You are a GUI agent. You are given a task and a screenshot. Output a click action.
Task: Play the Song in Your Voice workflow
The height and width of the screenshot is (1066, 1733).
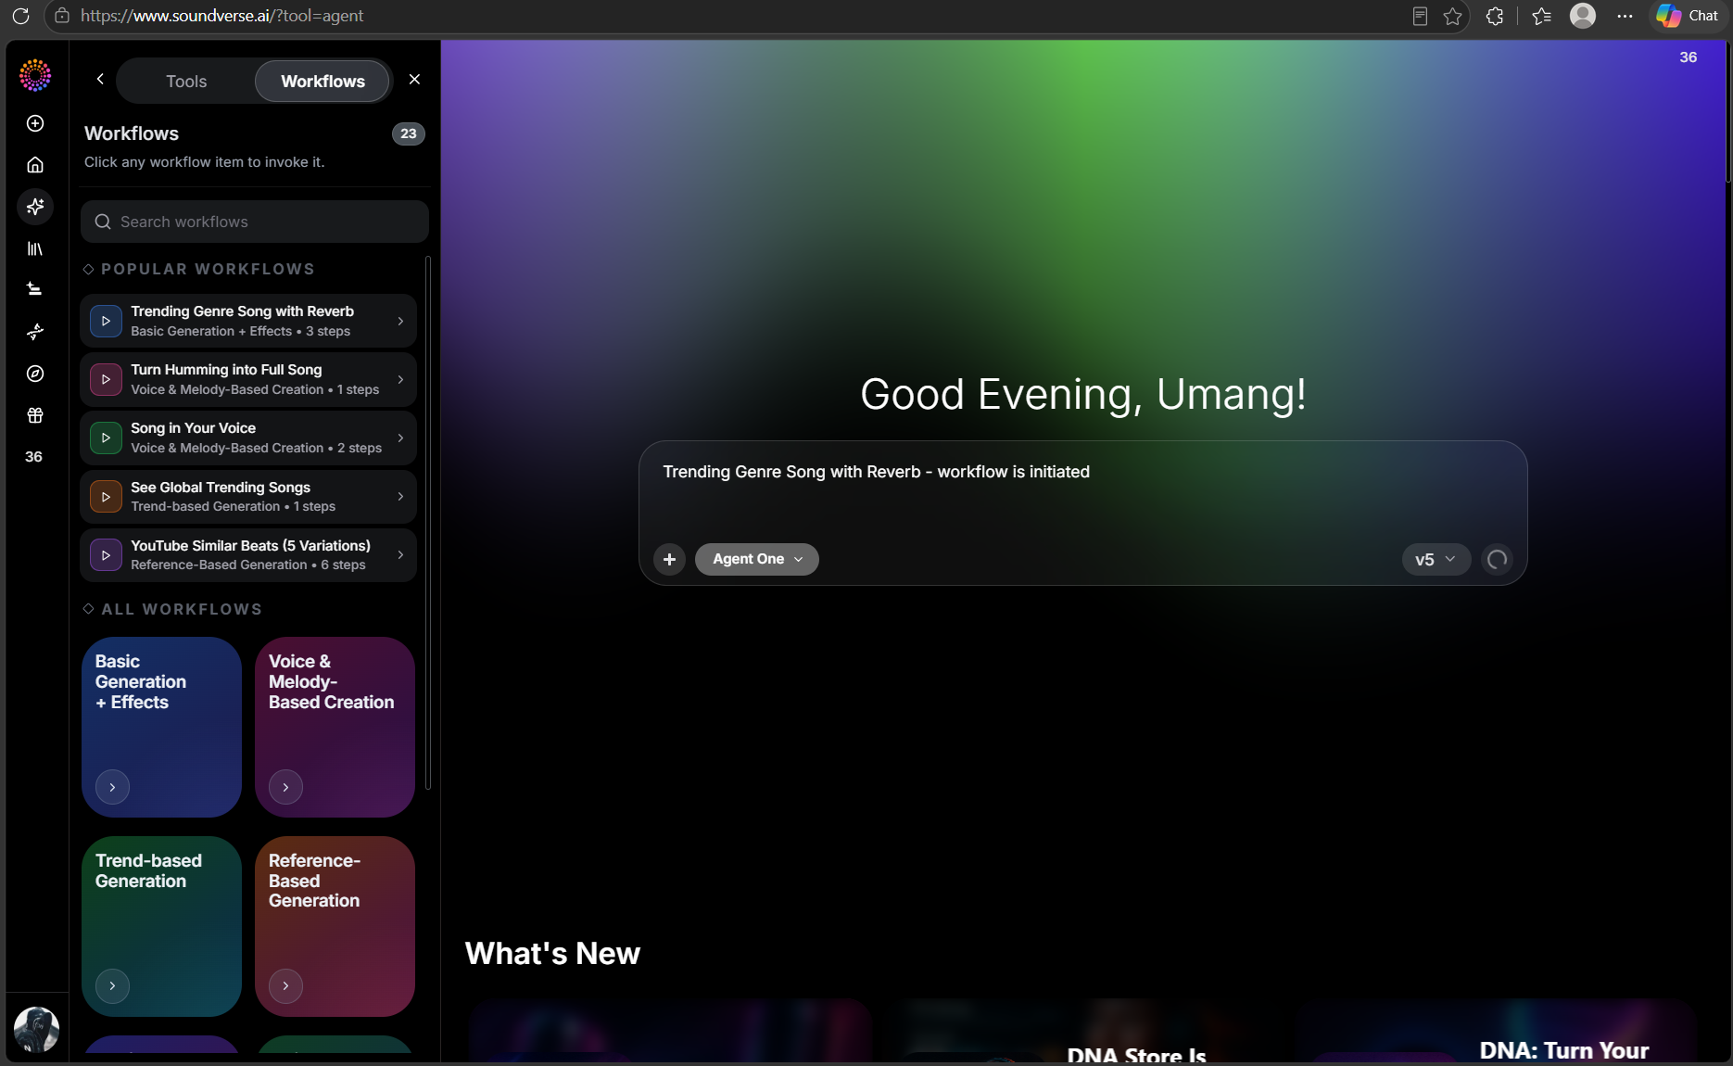[106, 438]
